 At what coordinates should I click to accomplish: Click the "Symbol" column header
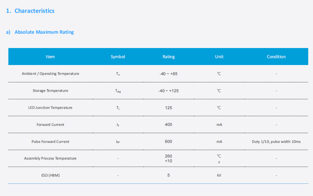tap(118, 57)
